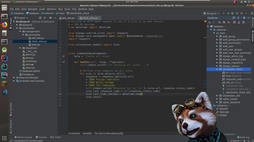Screen dimensions: 254x142
Task: Locate current file in Project panel
Action: pyautogui.click(x=40, y=18)
